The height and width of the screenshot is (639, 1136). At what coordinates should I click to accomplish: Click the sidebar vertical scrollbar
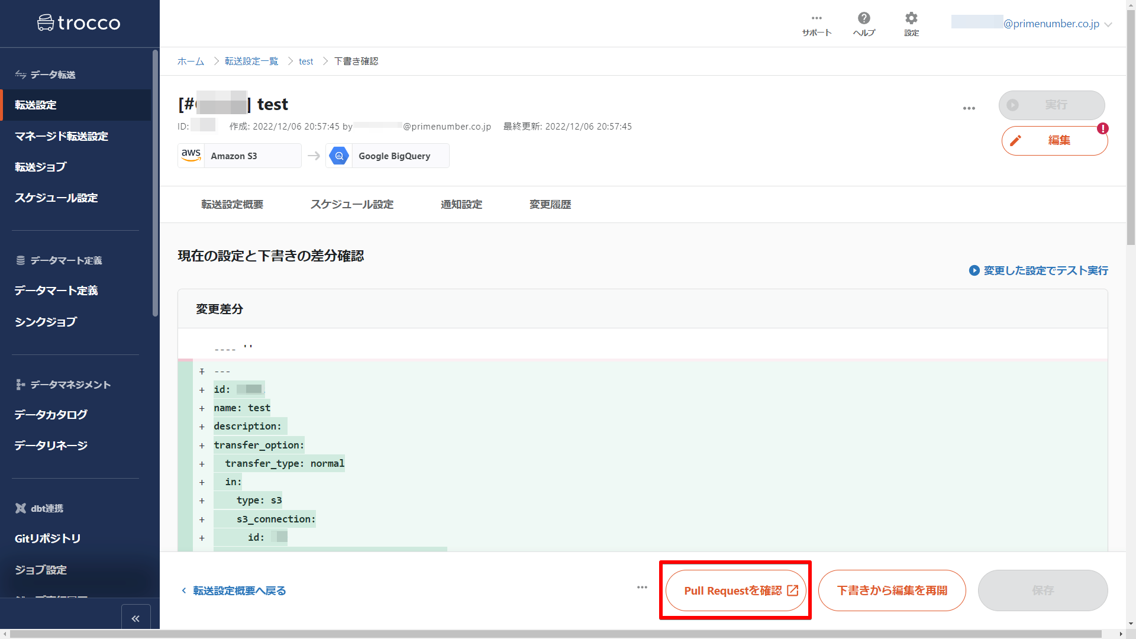(156, 183)
